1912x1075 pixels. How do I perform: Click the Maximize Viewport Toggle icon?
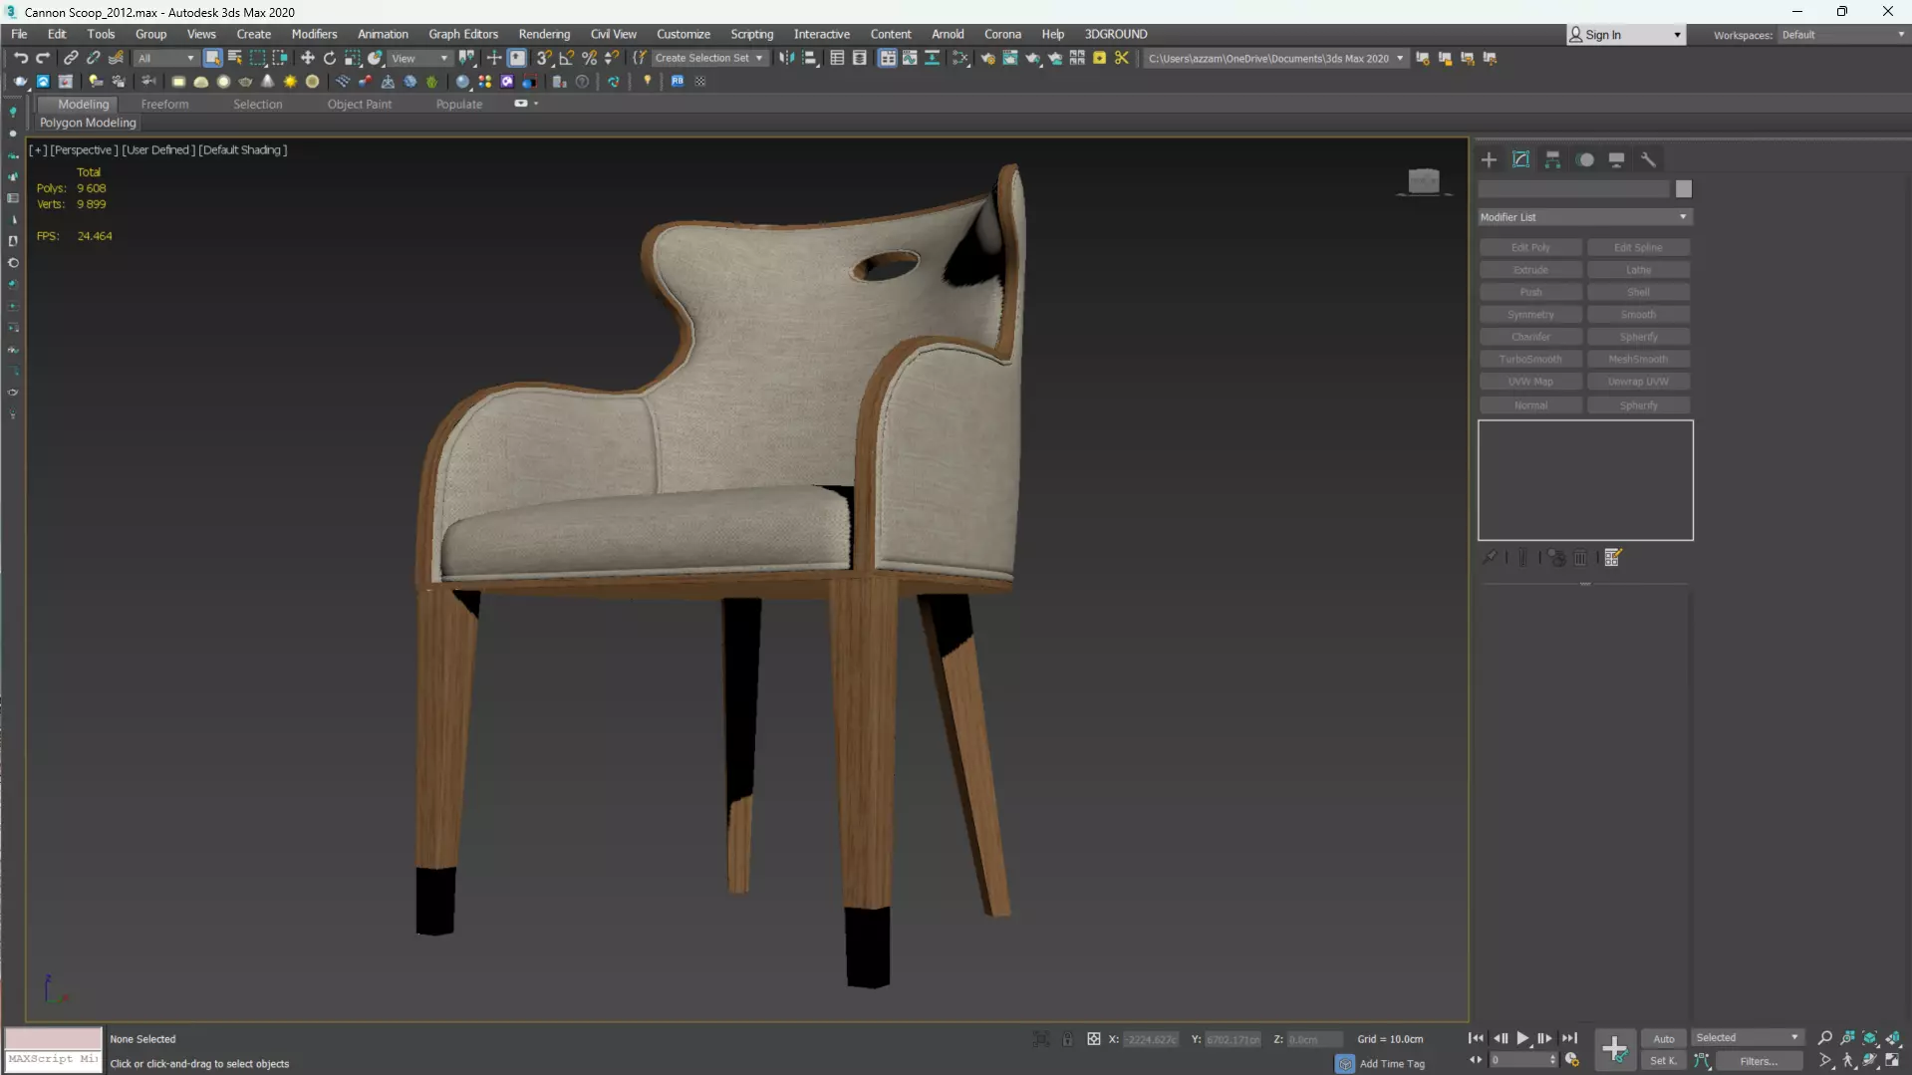pyautogui.click(x=1892, y=1061)
